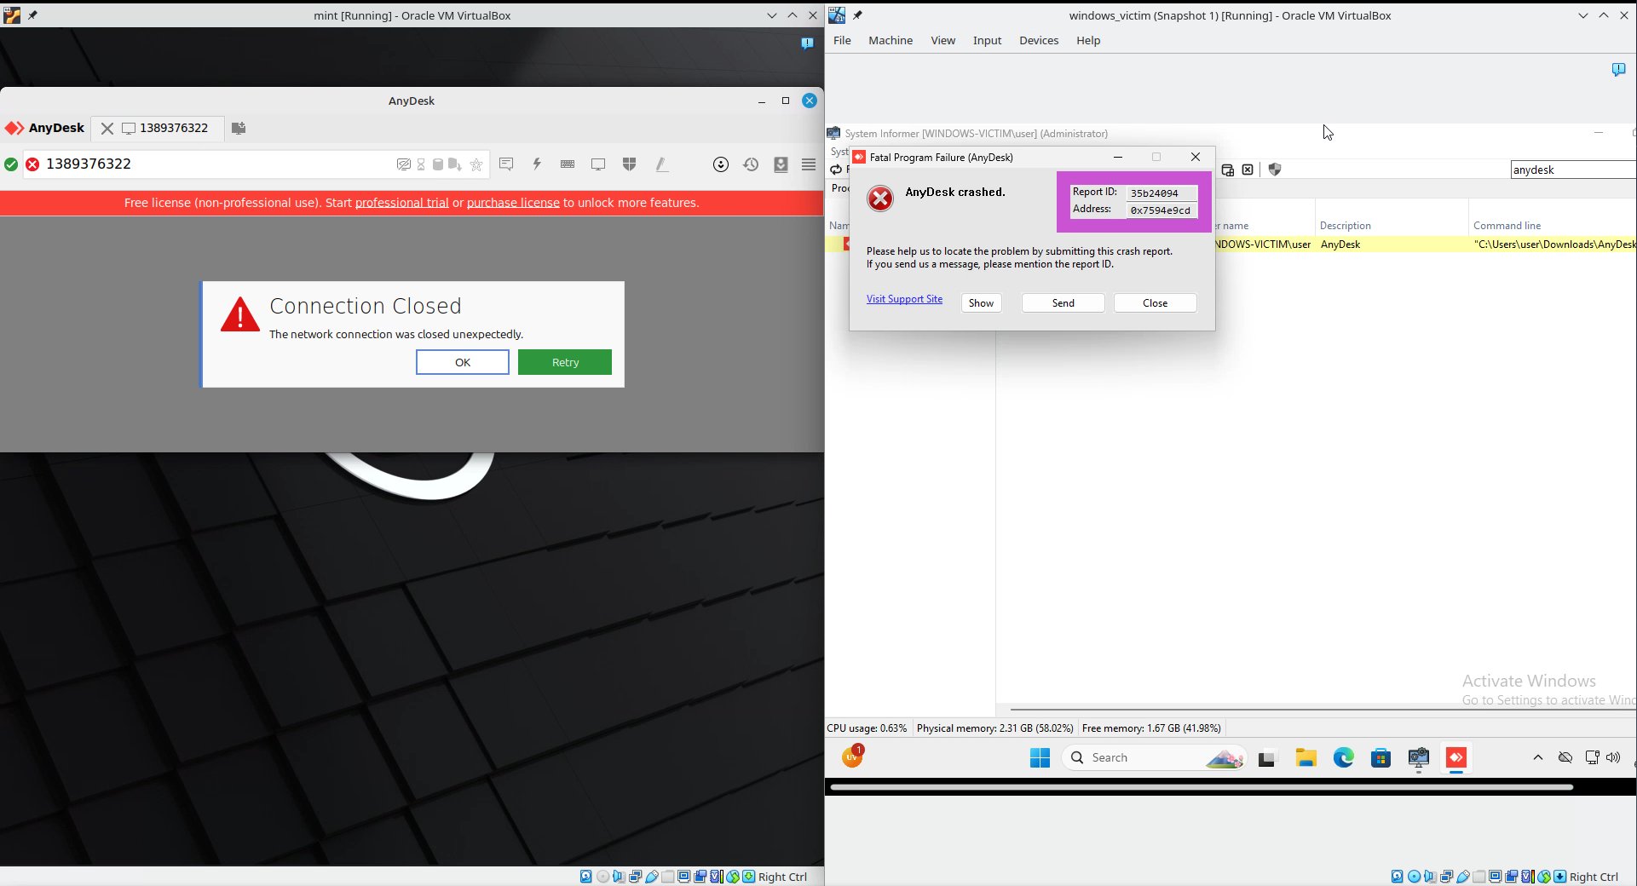
Task: Click Close in the Fatal Program Failure dialog
Action: click(x=1155, y=303)
